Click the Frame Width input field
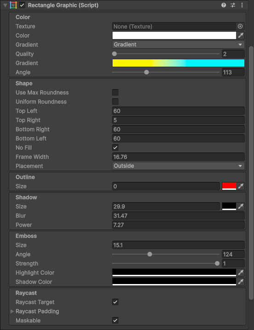254x330 pixels. [178, 157]
